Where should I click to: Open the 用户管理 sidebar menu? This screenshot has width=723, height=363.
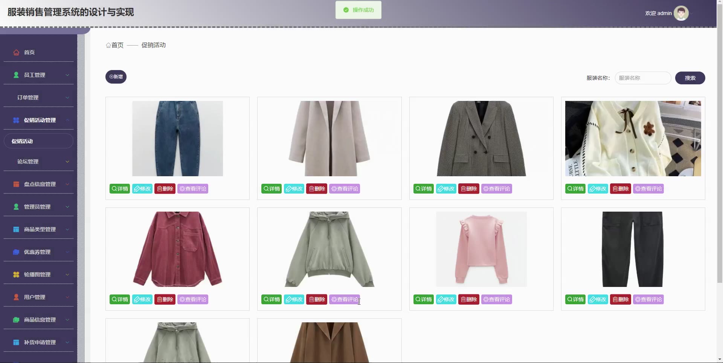tap(38, 297)
